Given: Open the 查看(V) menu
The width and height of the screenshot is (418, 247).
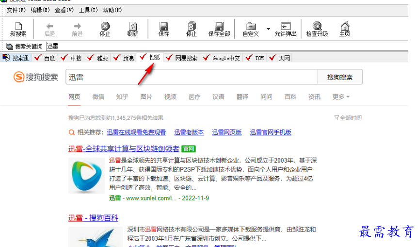Looking at the screenshot, I should (x=64, y=10).
